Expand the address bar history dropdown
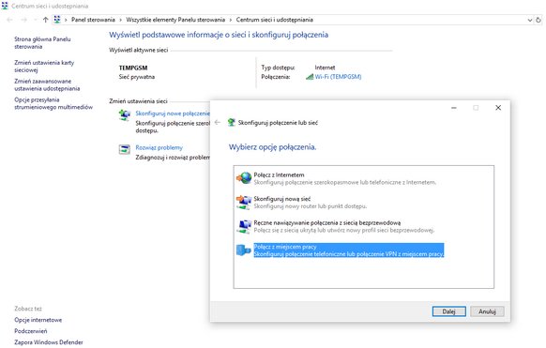The height and width of the screenshot is (348, 546). click(530, 20)
